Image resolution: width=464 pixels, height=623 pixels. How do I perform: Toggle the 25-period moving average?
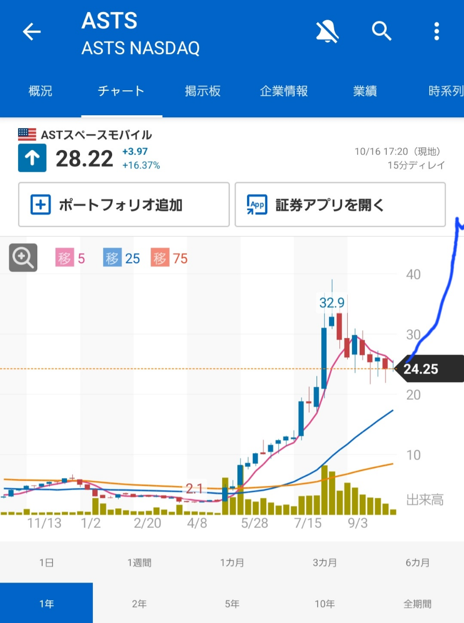click(x=122, y=258)
